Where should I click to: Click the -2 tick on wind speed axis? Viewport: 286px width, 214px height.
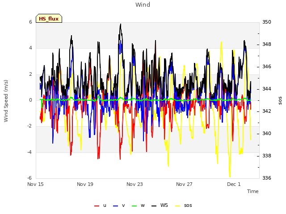pyautogui.click(x=29, y=126)
